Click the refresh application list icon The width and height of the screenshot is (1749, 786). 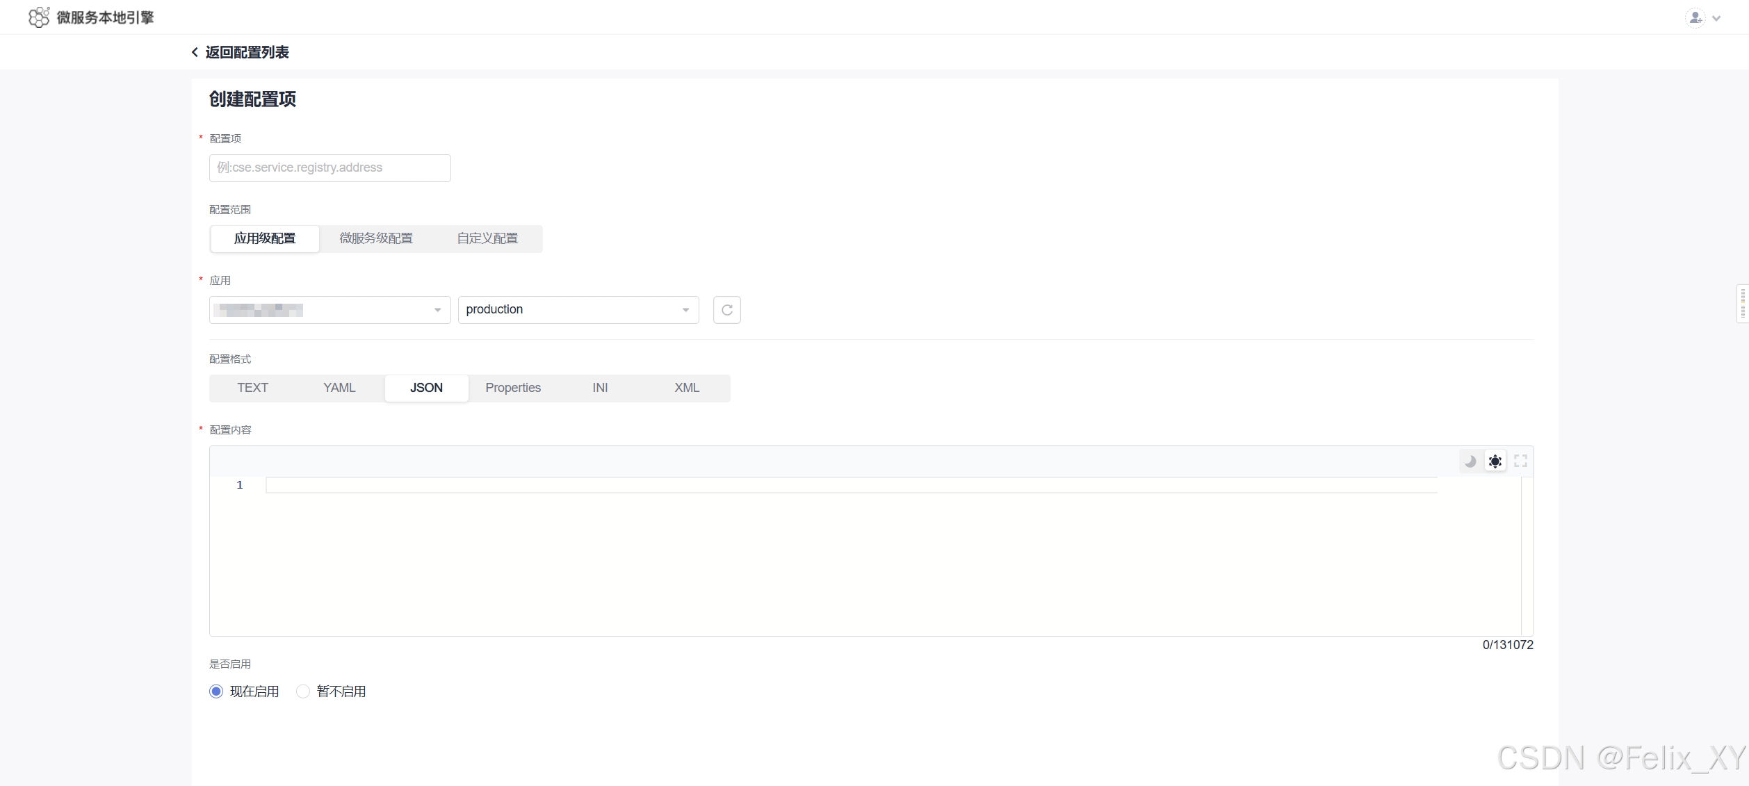(726, 310)
